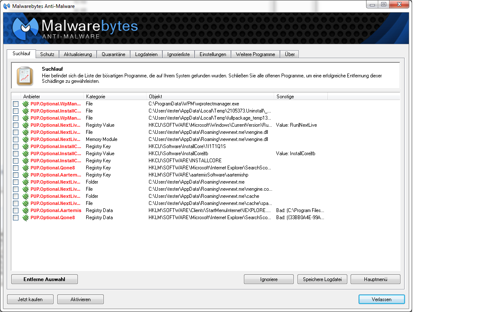This screenshot has width=482, height=312.
Task: Maximize the Malwarebytes window
Action: pos(384,4)
